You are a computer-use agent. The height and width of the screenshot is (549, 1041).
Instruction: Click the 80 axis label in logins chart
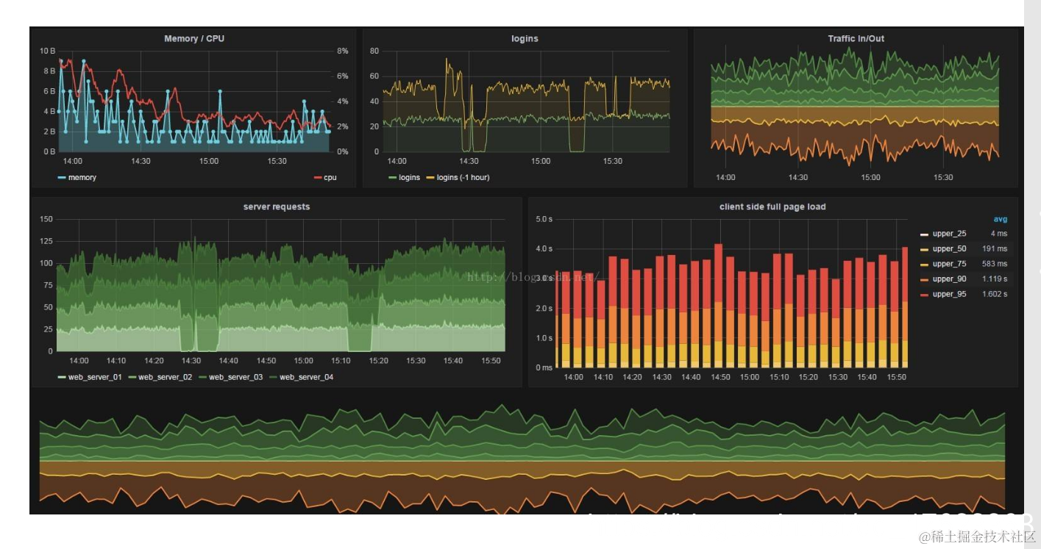(x=374, y=51)
